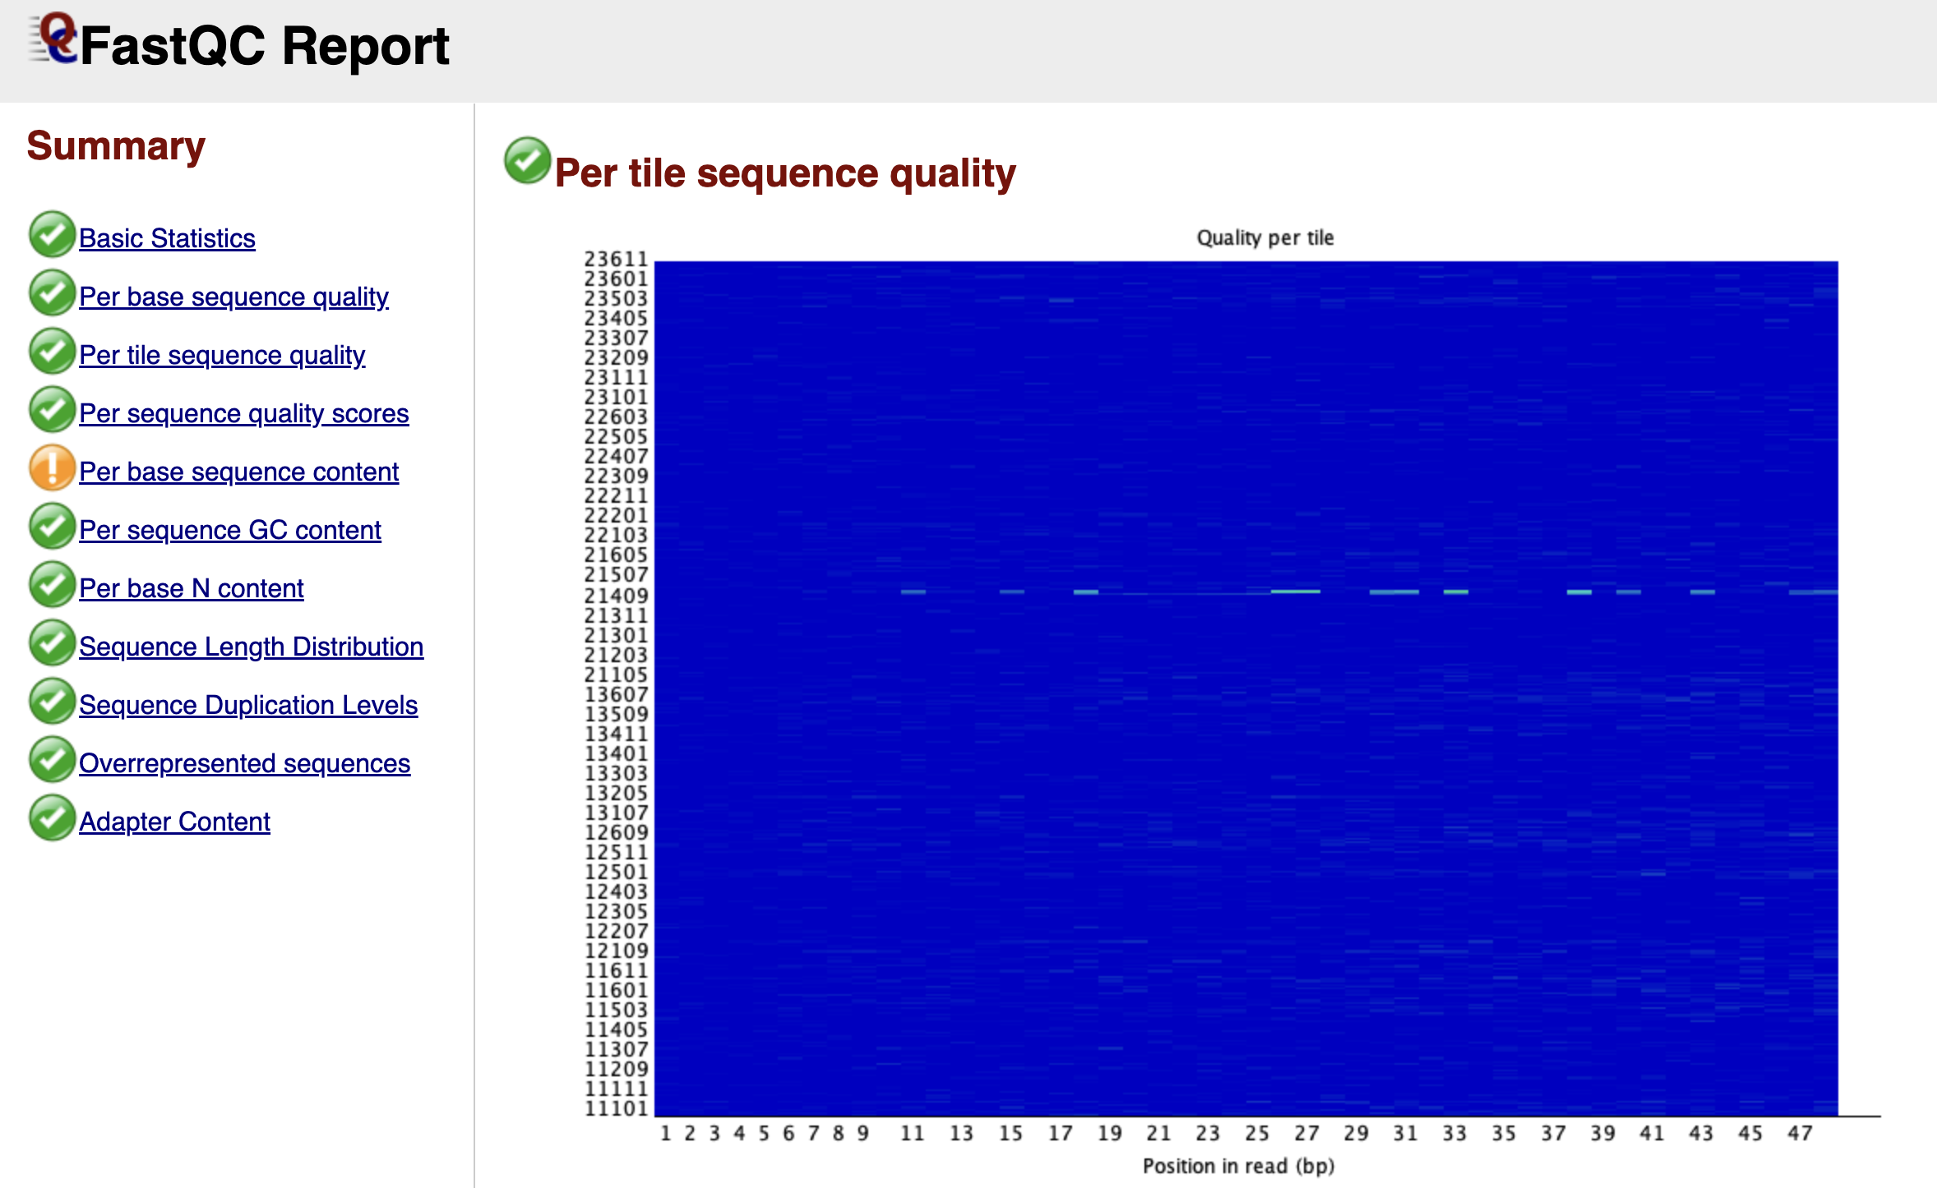Navigate to Overrepresented sequences
The width and height of the screenshot is (1937, 1188).
[x=245, y=762]
